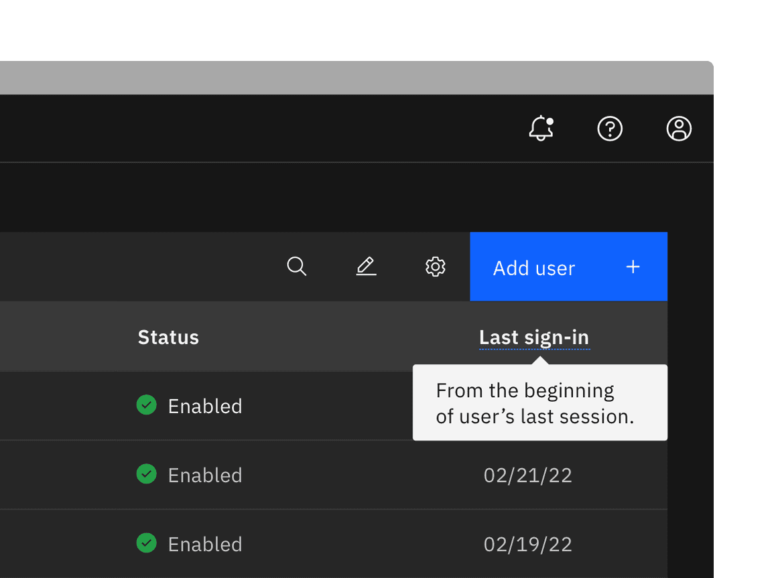Viewport: 772px width, 578px height.
Task: Select Enabled text in the 02/19/22 row
Action: tap(204, 545)
